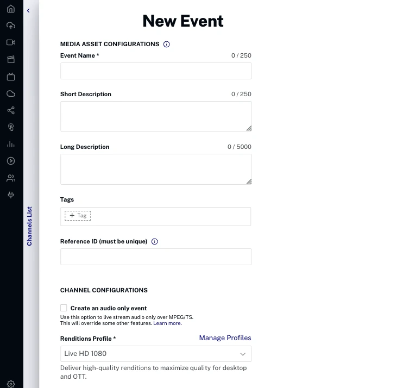Click the Manage Profiles link
The height and width of the screenshot is (388, 409).
(225, 338)
